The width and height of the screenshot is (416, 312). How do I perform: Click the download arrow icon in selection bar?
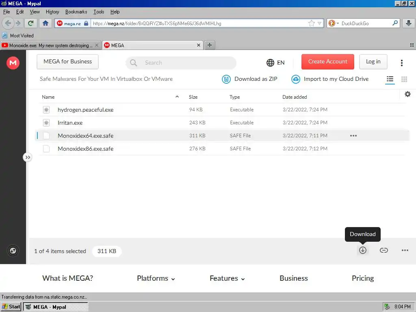pos(363,250)
